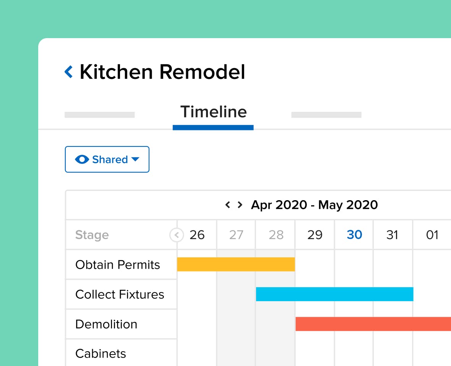The width and height of the screenshot is (451, 366).
Task: Go to previous date range arrow
Action: coord(228,205)
